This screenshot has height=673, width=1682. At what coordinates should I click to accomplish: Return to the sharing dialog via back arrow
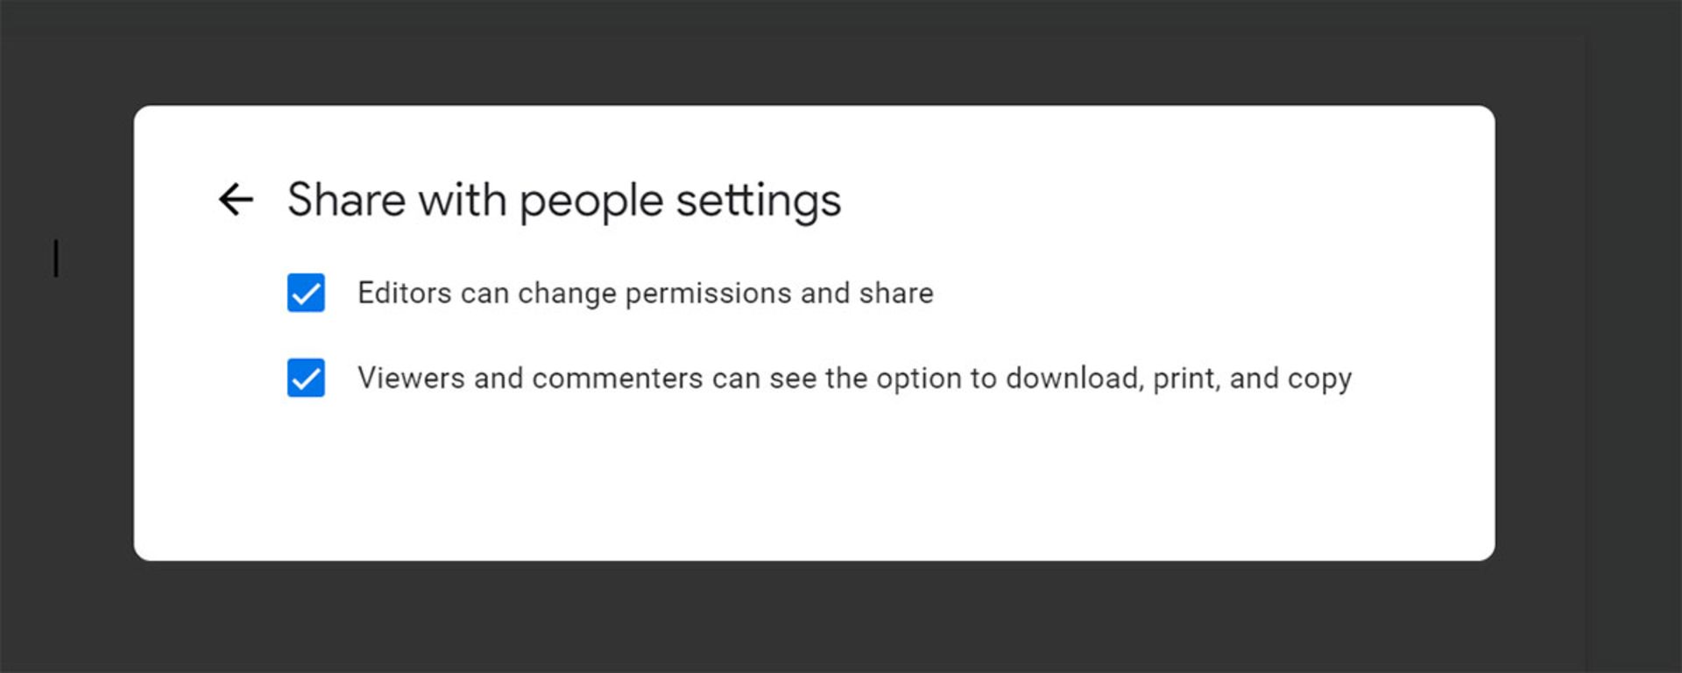click(236, 199)
